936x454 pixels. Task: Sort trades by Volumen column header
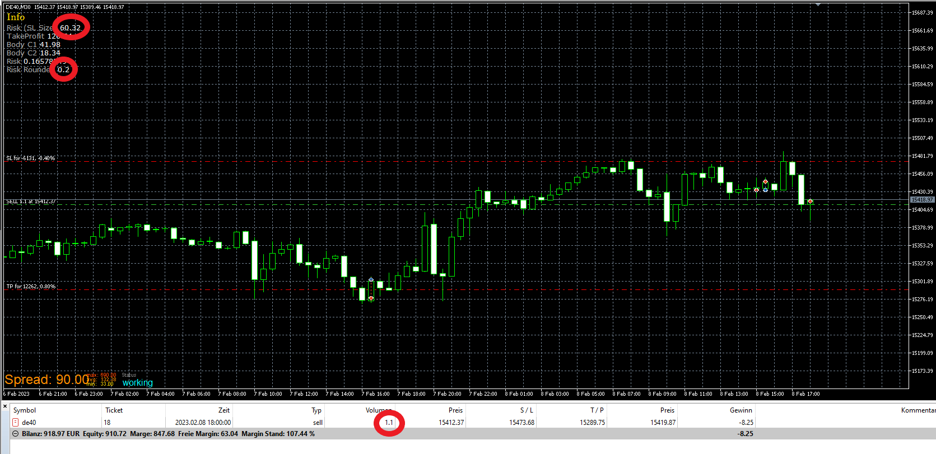click(379, 410)
